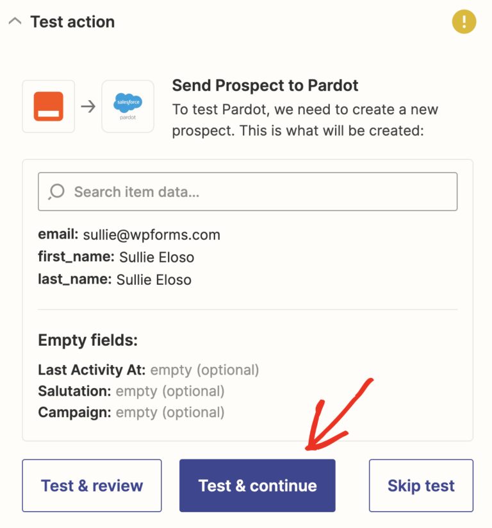Click the Test & review button
This screenshot has width=492, height=528.
(92, 486)
